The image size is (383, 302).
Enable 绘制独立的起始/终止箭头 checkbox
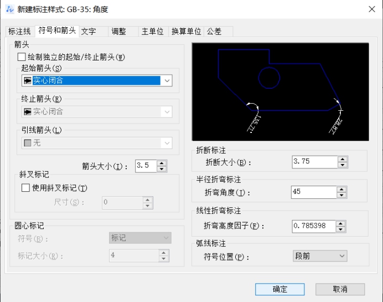click(22, 57)
